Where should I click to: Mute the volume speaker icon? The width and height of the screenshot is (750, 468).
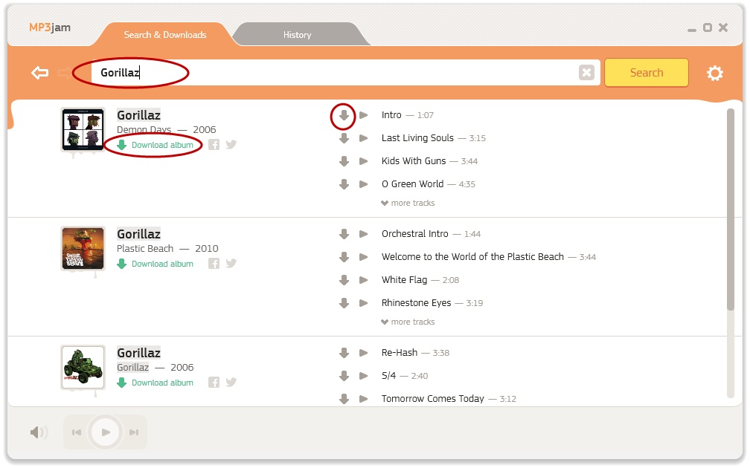pyautogui.click(x=39, y=432)
